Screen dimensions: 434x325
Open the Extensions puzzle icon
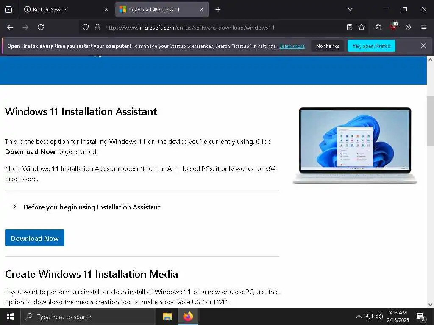click(x=378, y=27)
